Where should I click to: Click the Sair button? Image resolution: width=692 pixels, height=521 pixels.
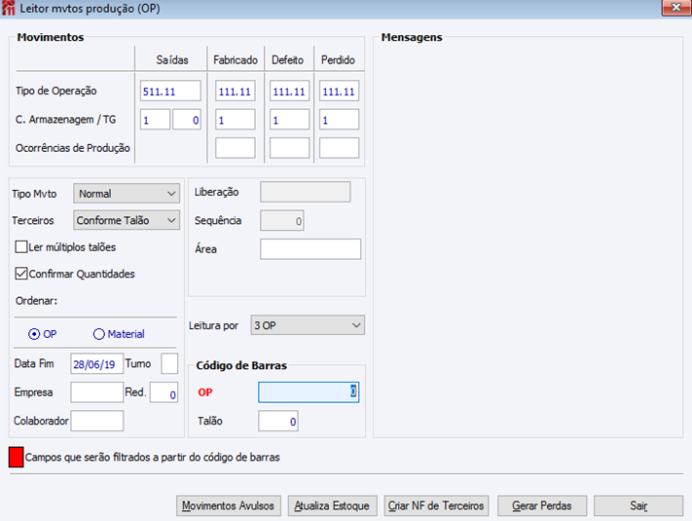pyautogui.click(x=638, y=505)
